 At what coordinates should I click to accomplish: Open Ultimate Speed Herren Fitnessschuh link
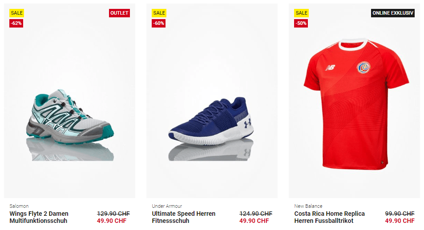coord(184,217)
